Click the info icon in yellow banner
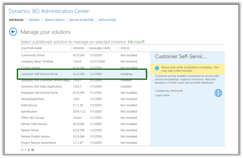Image resolution: width=243 pixels, height=158 pixels. click(x=157, y=68)
